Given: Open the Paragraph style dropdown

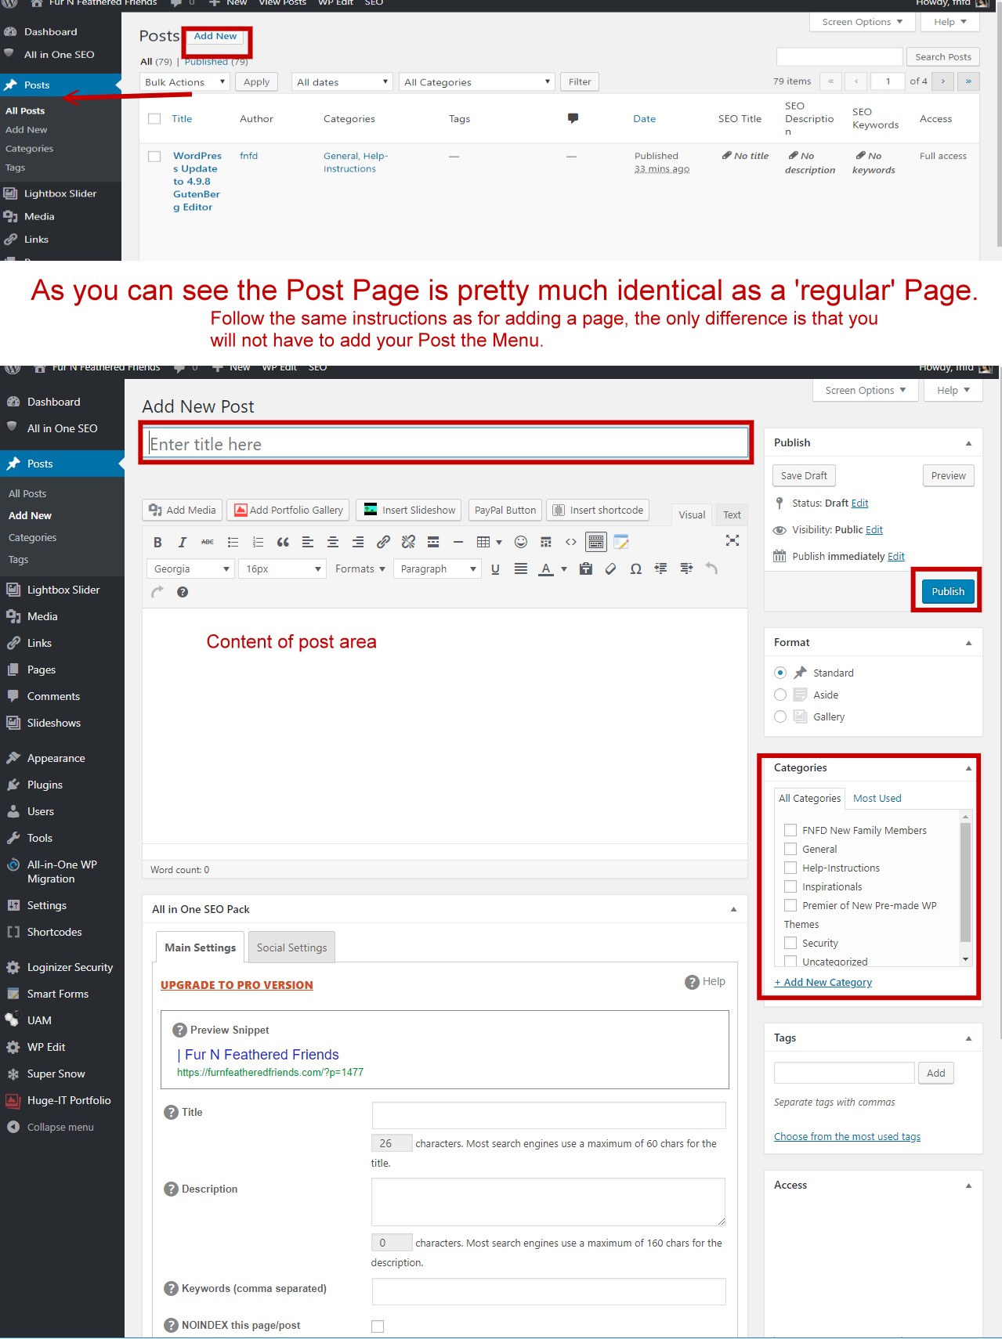Looking at the screenshot, I should pos(438,568).
